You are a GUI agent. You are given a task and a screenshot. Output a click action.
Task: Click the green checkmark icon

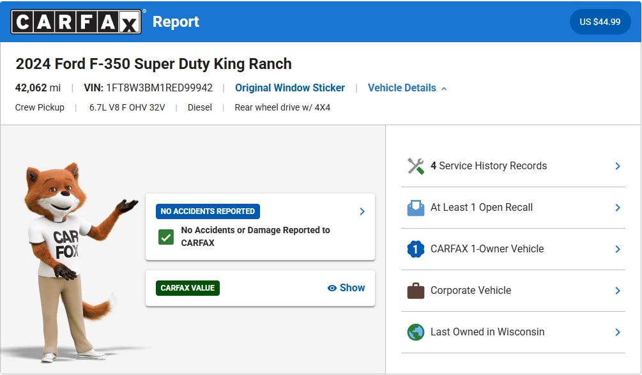(x=166, y=237)
